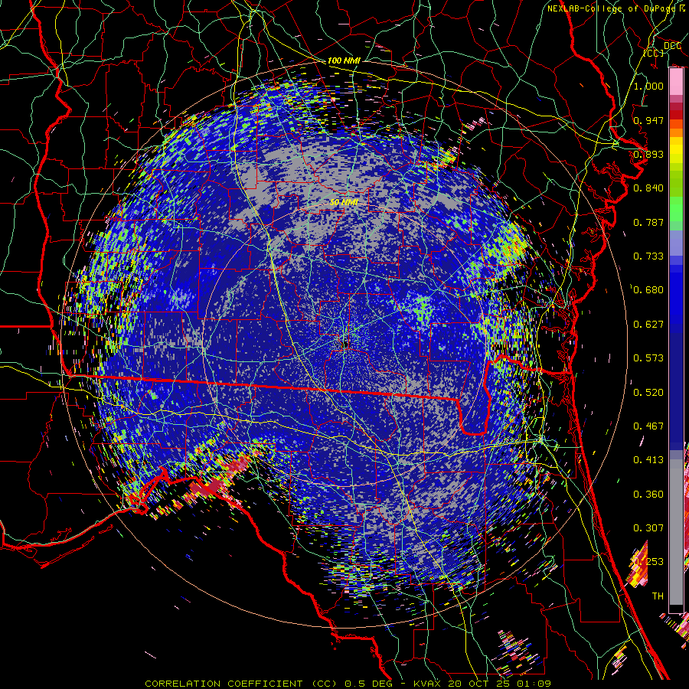The image size is (689, 689).
Task: Click the DEC label above the color bar
Action: coord(672,46)
